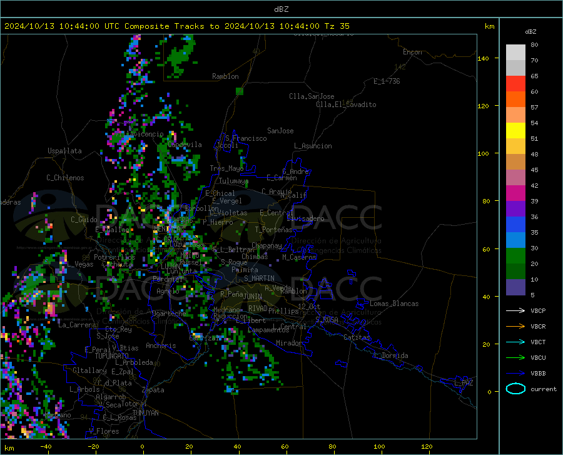Viewport: 563px width, 455px height.
Task: Click the Ramblon label near top
Action: point(225,76)
